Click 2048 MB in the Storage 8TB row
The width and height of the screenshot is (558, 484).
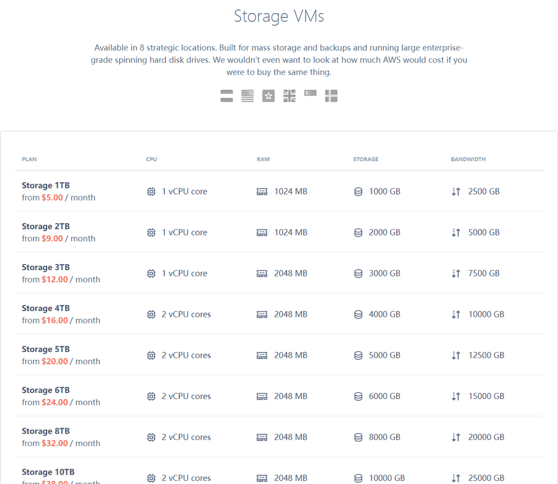coord(291,437)
